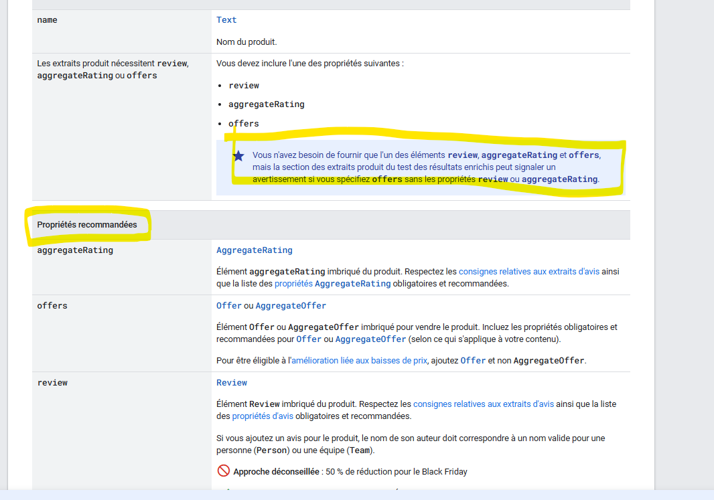
Task: Open 'propriétés AggregateRating' link
Action: pos(332,284)
